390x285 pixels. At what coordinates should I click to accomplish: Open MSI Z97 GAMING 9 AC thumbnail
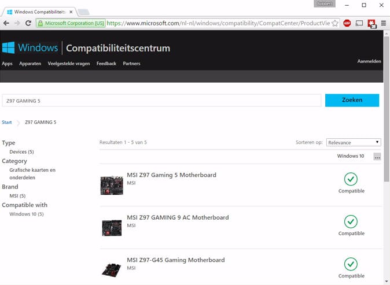(112, 228)
